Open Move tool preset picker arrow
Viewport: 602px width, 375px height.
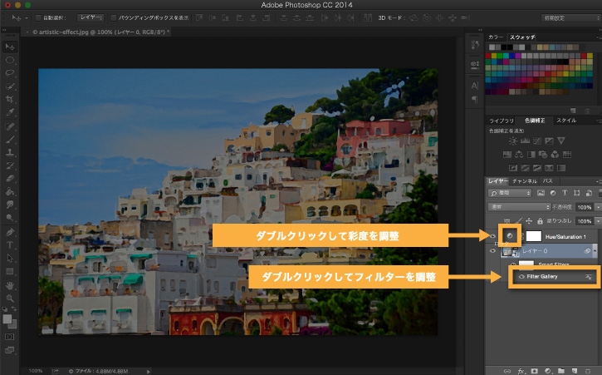click(26, 18)
